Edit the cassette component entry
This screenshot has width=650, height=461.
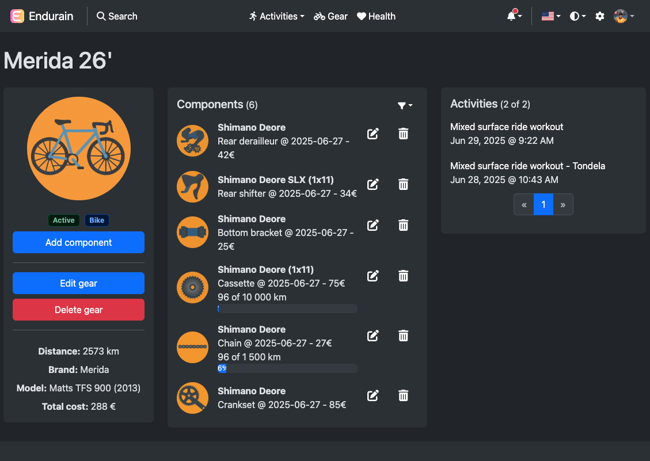click(372, 276)
